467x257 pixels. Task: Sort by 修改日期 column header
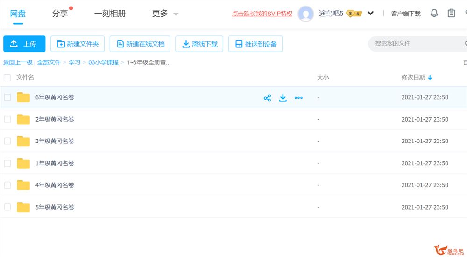(413, 77)
